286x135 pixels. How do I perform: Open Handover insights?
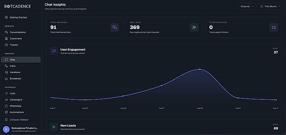point(21,72)
